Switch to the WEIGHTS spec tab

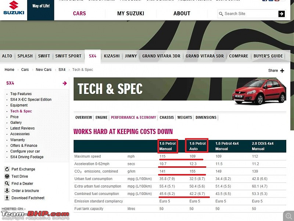pyautogui.click(x=185, y=117)
